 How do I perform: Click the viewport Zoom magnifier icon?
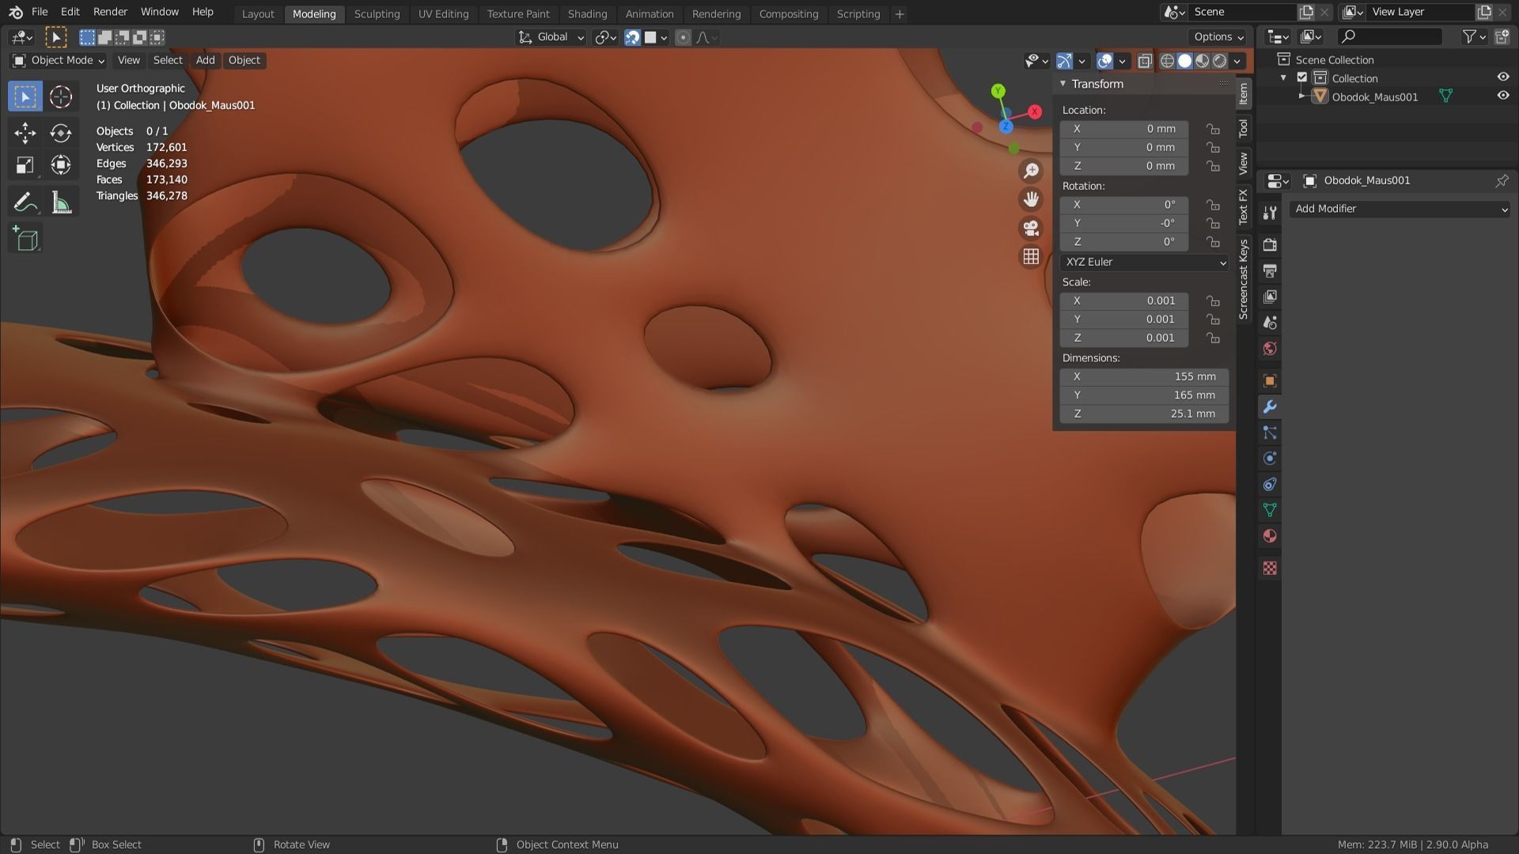point(1031,171)
